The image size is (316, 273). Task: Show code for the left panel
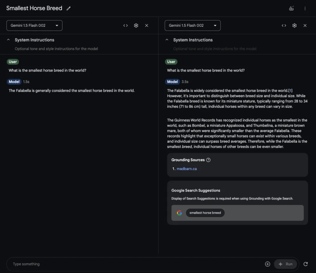point(126,25)
